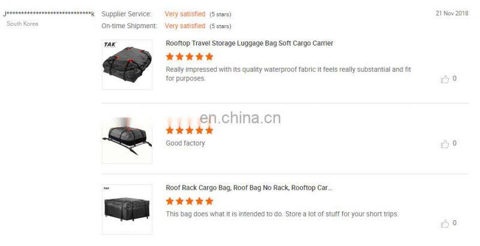Image resolution: width=480 pixels, height=246 pixels.
Task: Click 'Very satisfied' next to Supplier Service
Action: click(x=185, y=14)
